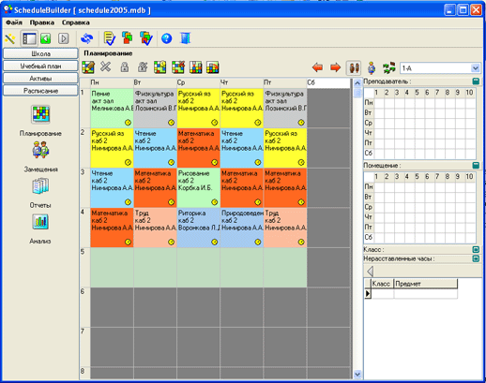Expand the Класс panel
486x383 pixels.
pyautogui.click(x=476, y=249)
